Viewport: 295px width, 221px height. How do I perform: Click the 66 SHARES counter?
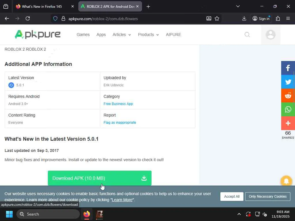click(288, 135)
